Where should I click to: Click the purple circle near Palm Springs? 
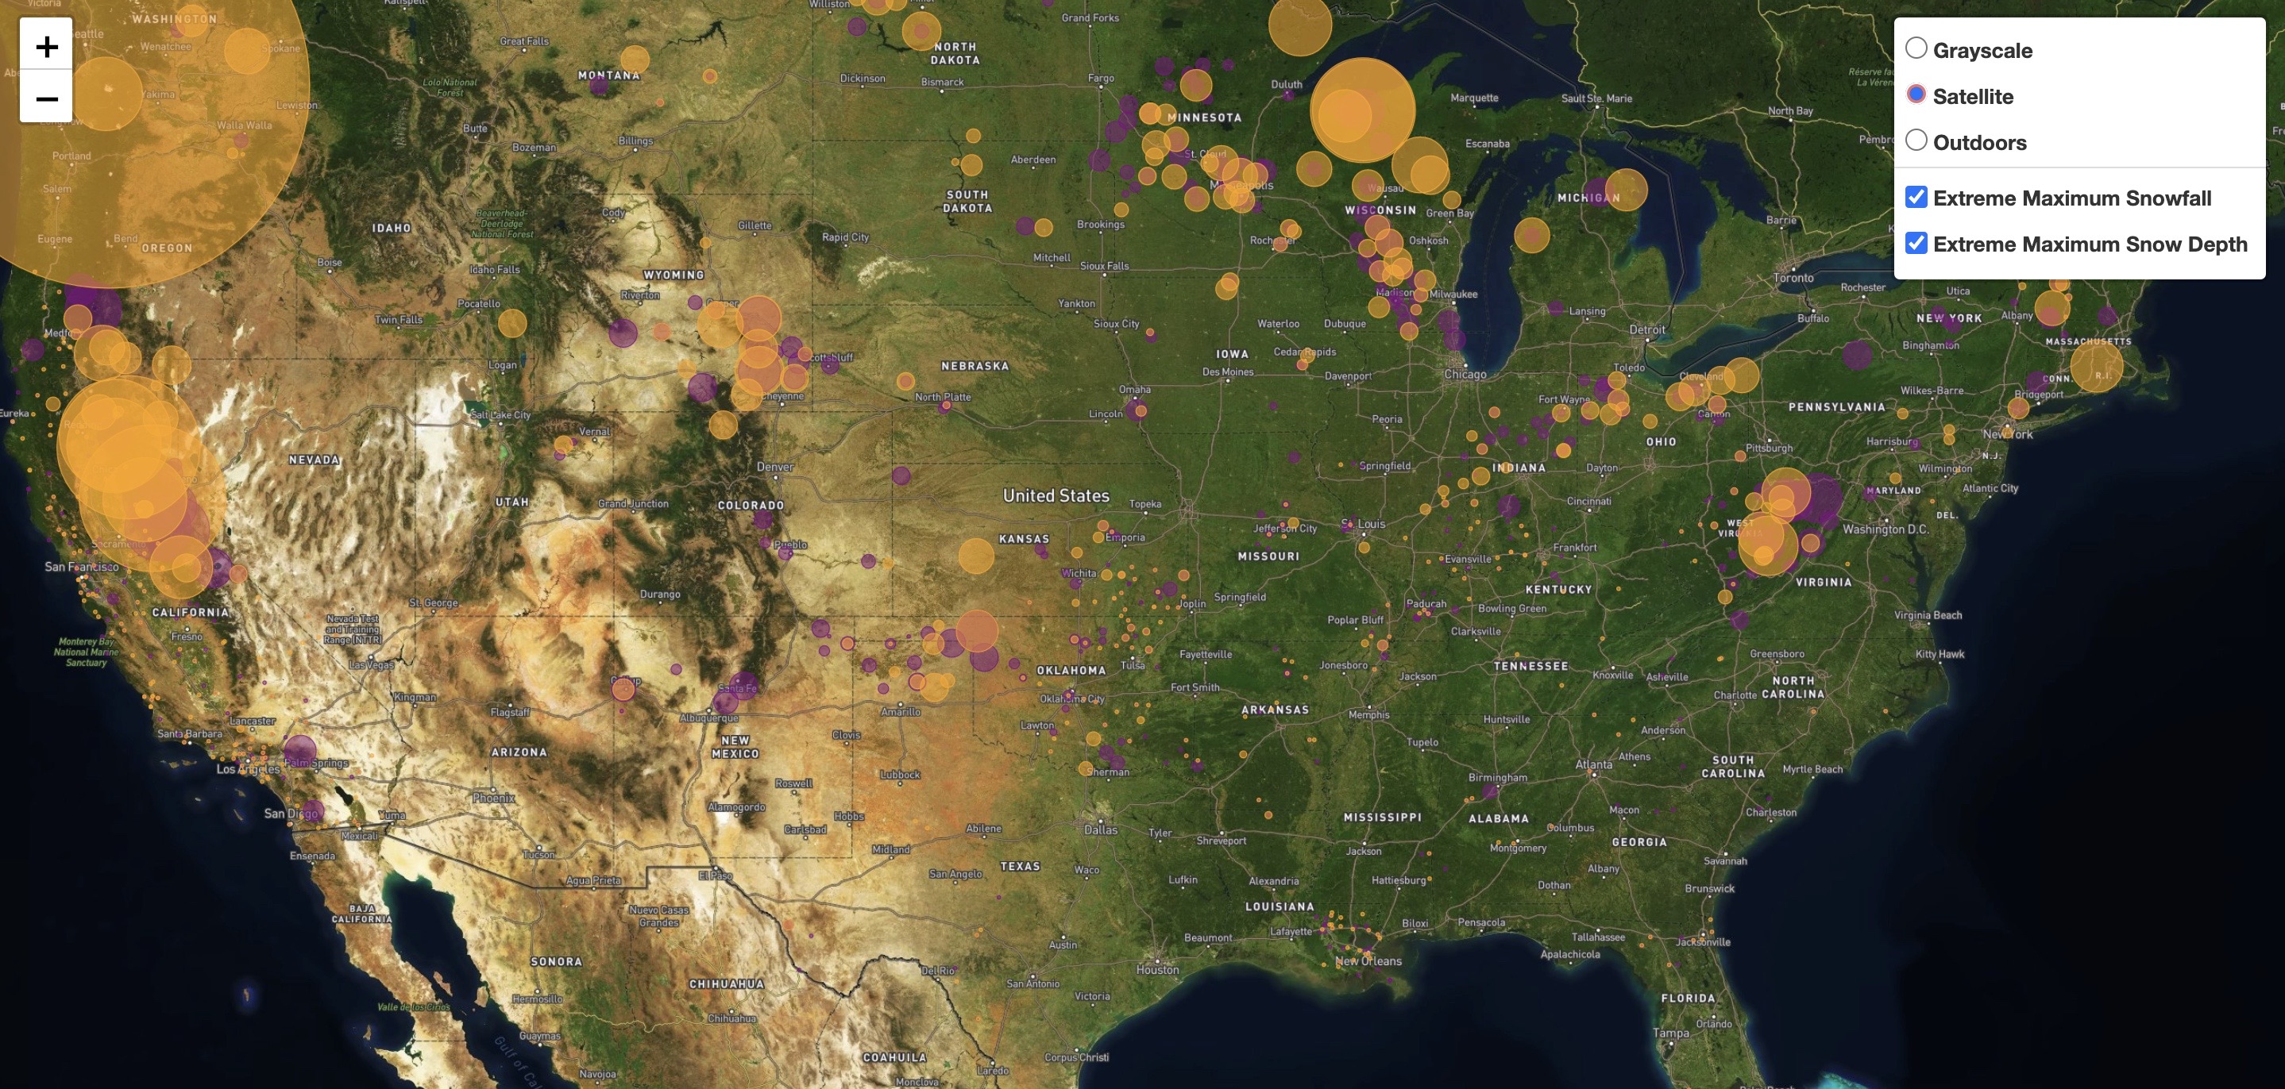pyautogui.click(x=299, y=752)
